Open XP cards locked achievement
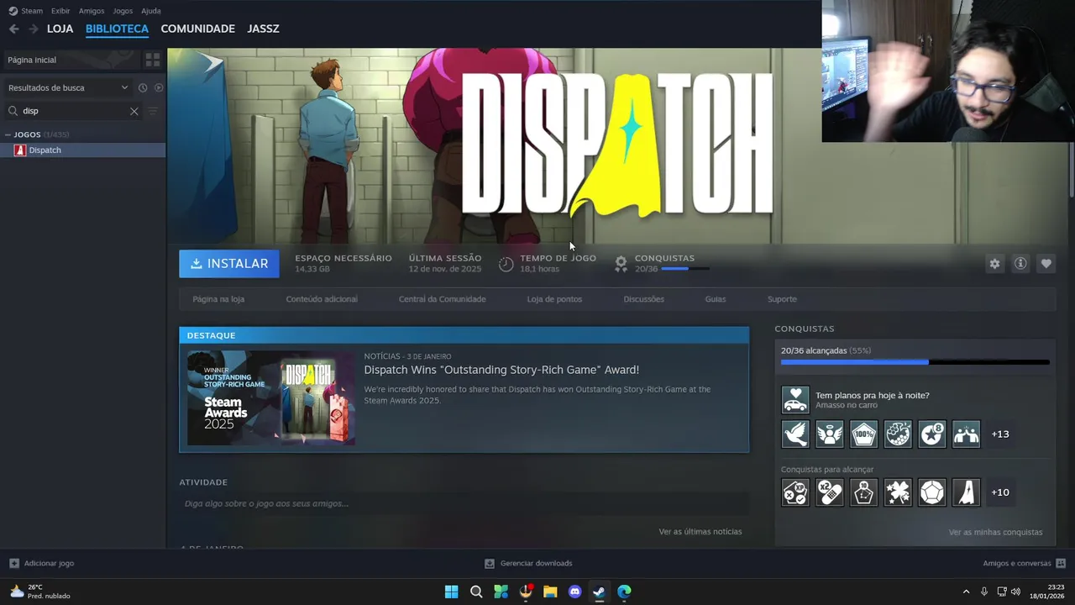Screen dimensions: 1075x605 795,492
